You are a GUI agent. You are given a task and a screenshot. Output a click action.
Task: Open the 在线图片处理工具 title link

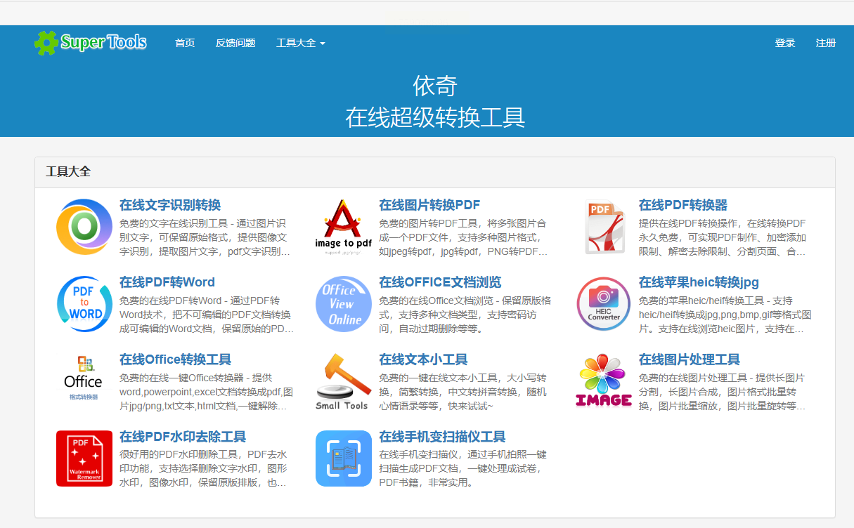pyautogui.click(x=690, y=359)
